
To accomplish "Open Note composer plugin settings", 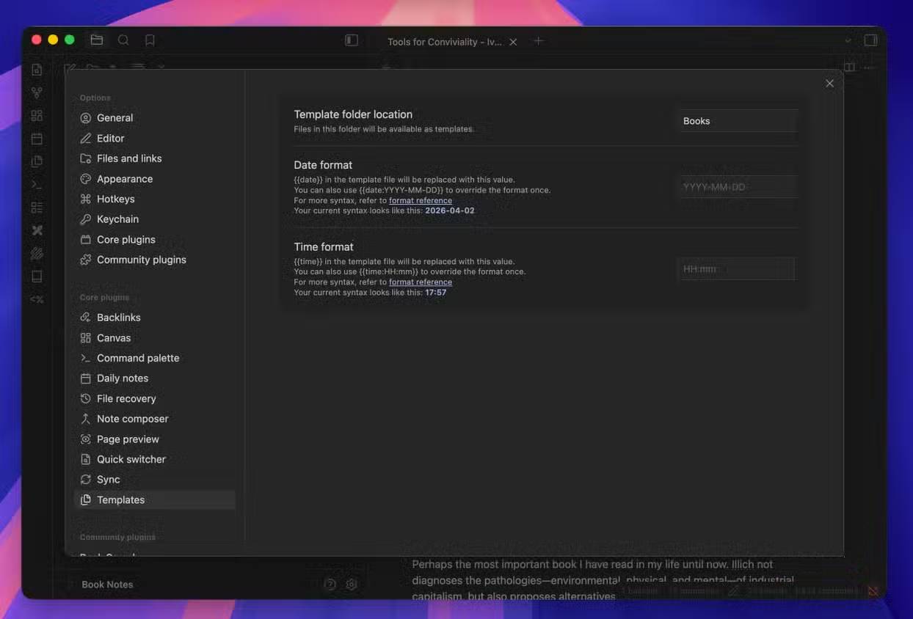I will [155, 419].
